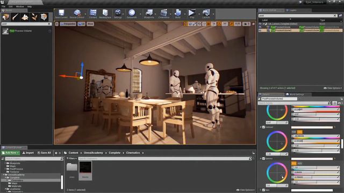Select the Place mode icon
The image size is (344, 193).
pos(6,17)
